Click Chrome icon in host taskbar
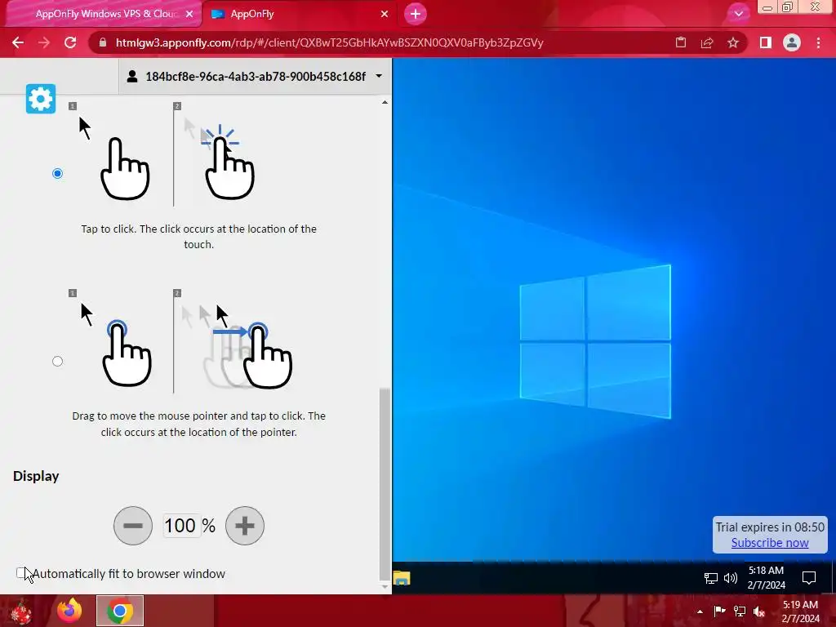The width and height of the screenshot is (836, 627). coord(120,611)
